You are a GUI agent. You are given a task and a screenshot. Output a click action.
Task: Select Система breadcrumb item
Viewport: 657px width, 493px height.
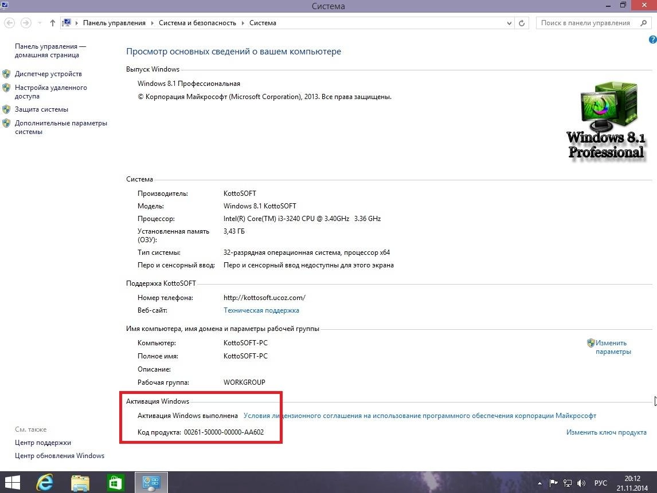(x=263, y=23)
